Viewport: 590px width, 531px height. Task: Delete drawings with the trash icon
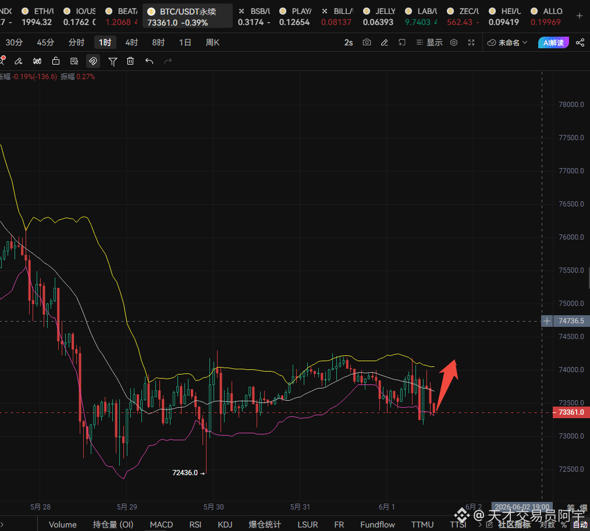[x=130, y=61]
